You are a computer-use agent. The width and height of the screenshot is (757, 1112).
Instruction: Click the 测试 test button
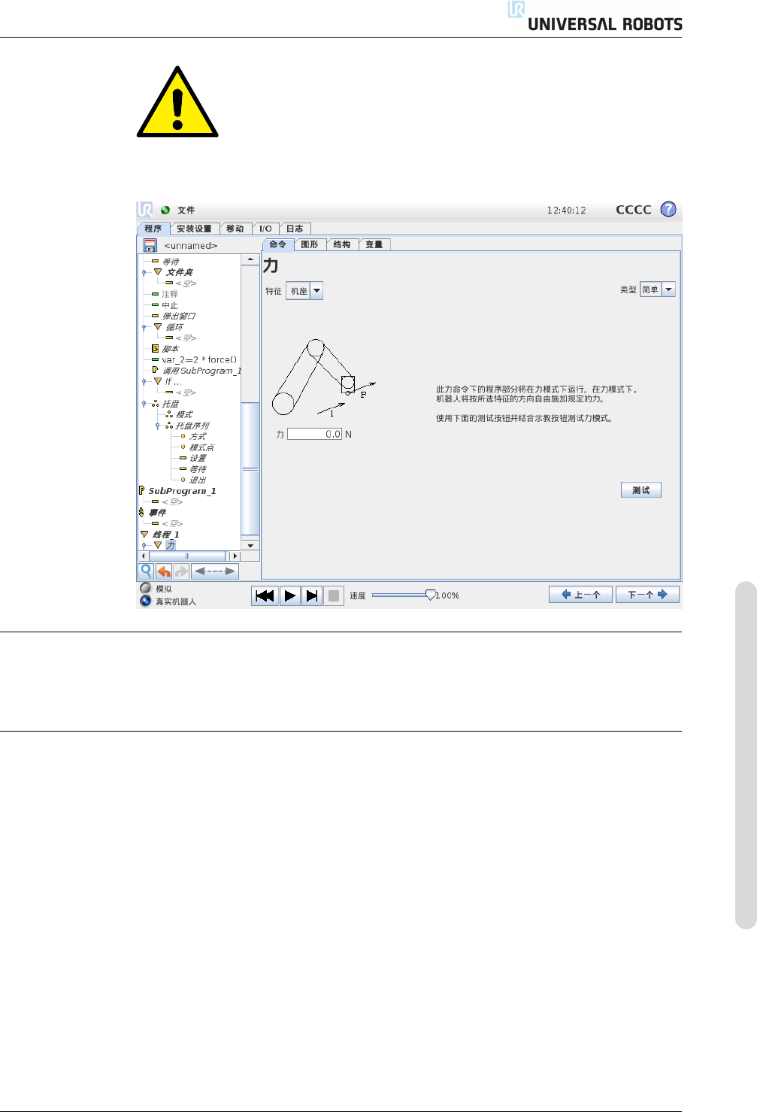coord(641,490)
